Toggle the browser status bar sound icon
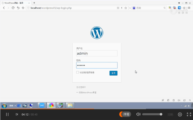 [x=179, y=100]
